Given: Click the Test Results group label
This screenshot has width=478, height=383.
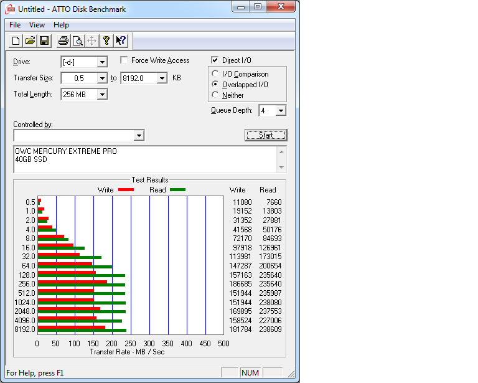Looking at the screenshot, I should tap(149, 180).
